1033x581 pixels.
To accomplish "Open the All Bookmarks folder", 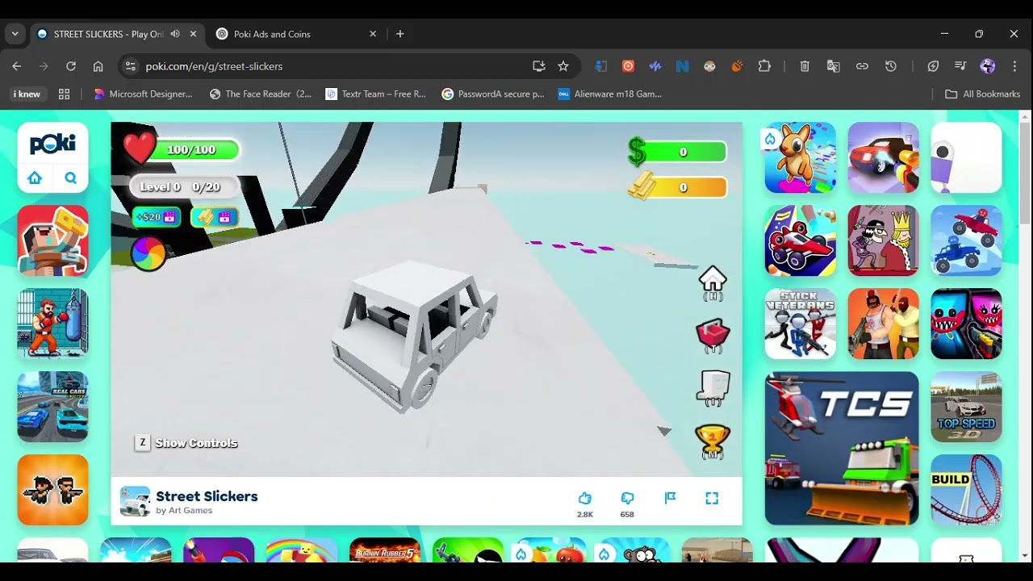I will point(982,94).
